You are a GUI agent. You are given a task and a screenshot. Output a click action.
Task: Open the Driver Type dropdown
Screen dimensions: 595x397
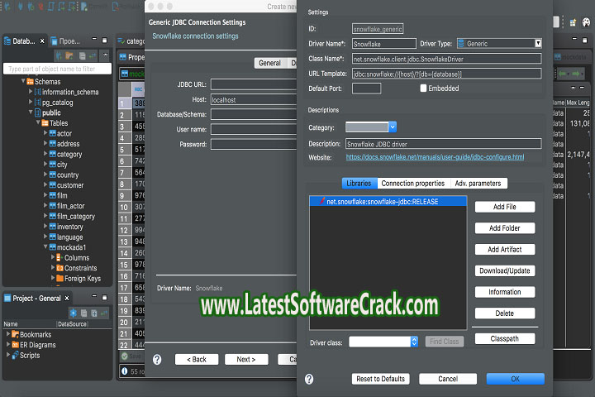coord(537,43)
